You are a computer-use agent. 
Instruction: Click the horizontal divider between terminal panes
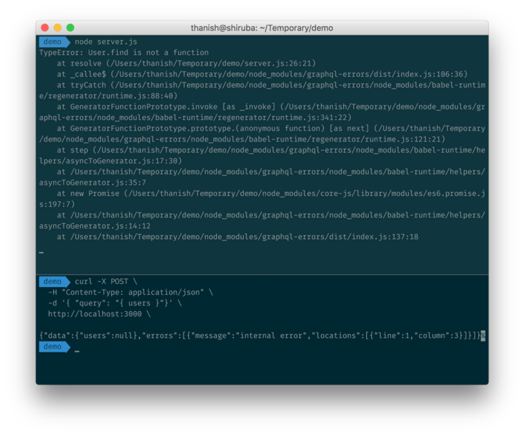pos(262,274)
